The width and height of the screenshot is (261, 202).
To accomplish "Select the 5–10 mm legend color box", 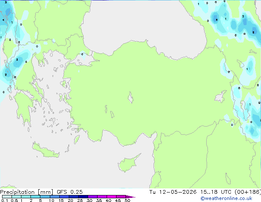I will coord(45,197).
